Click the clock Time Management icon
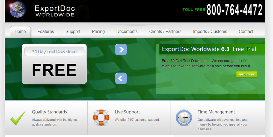 click(x=184, y=118)
